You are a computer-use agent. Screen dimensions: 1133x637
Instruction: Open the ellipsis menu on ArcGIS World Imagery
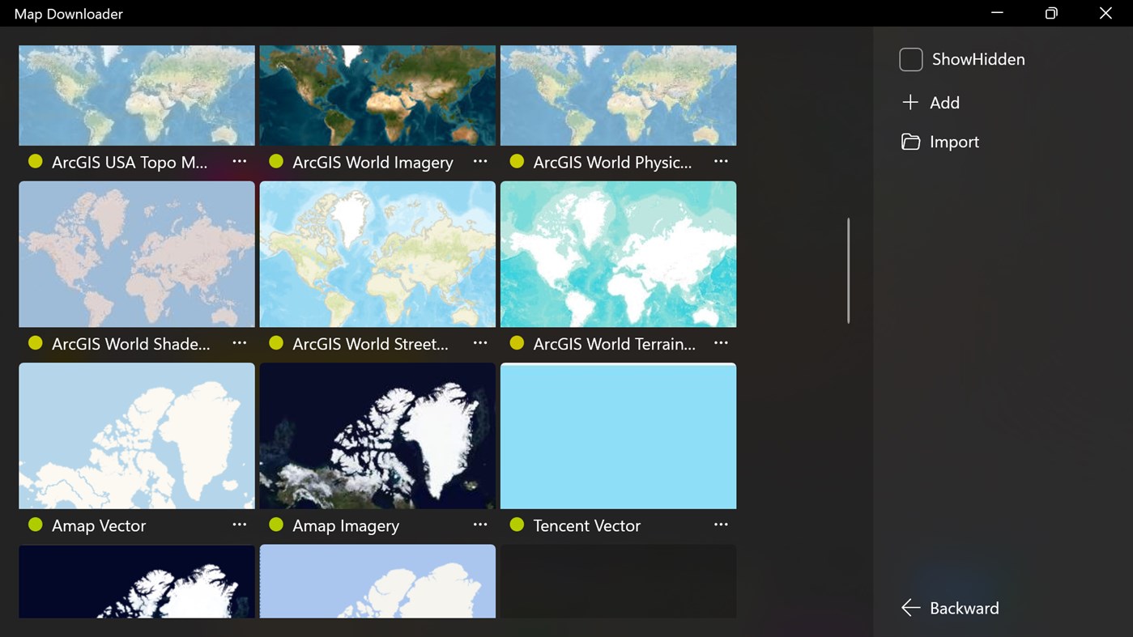point(479,161)
